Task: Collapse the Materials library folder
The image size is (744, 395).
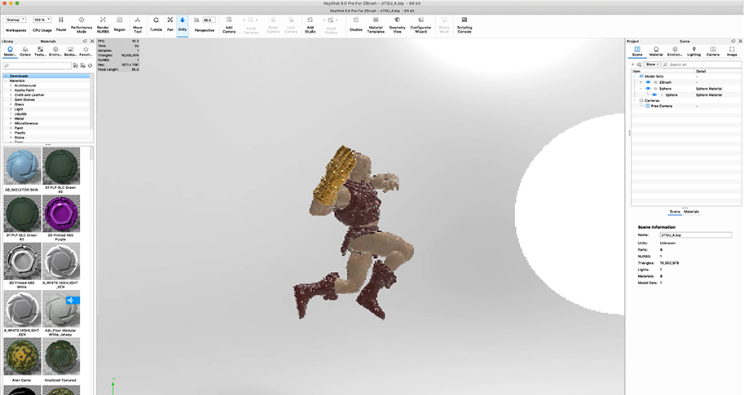Action: (x=7, y=81)
